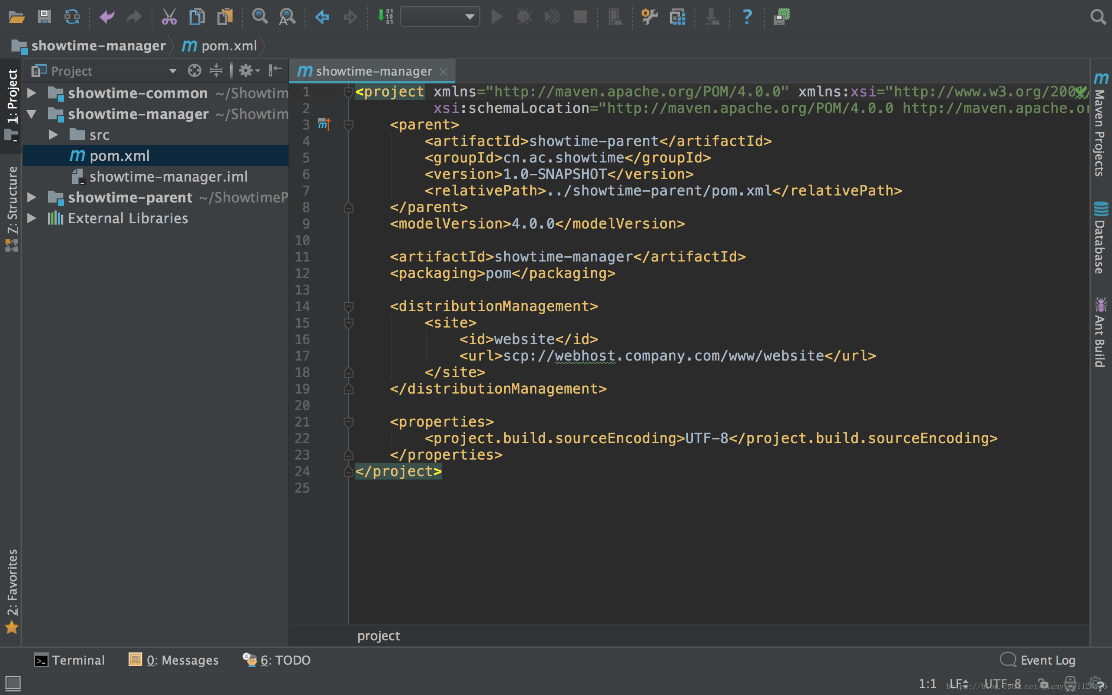Select the src folder row
The height and width of the screenshot is (695, 1112).
[156, 135]
